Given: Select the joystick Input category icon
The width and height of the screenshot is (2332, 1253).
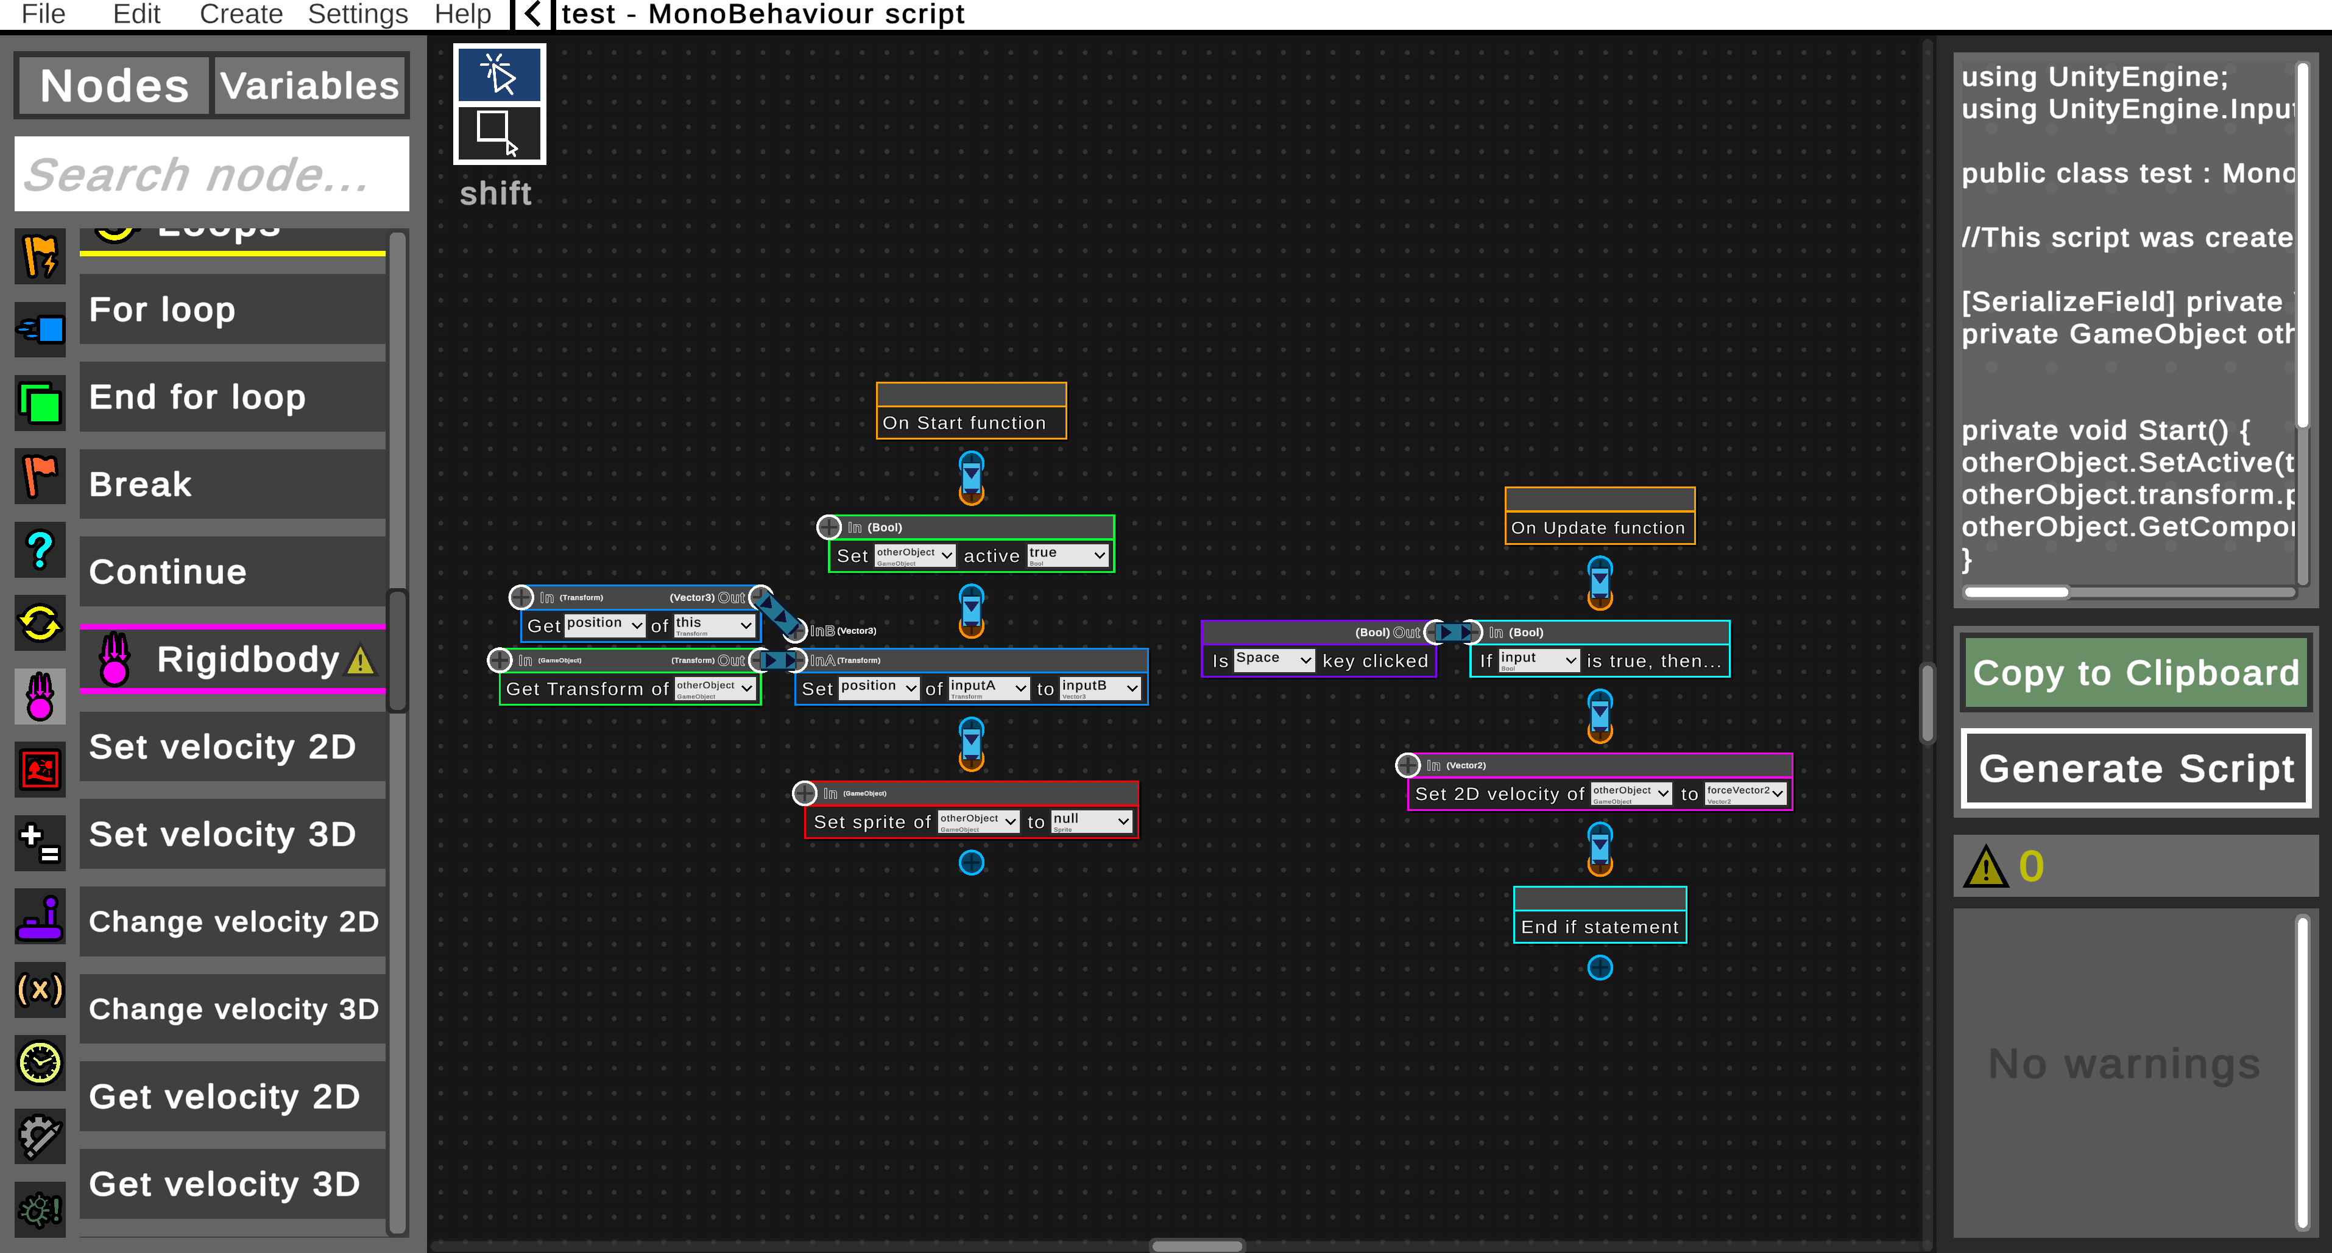Looking at the screenshot, I should point(40,916).
